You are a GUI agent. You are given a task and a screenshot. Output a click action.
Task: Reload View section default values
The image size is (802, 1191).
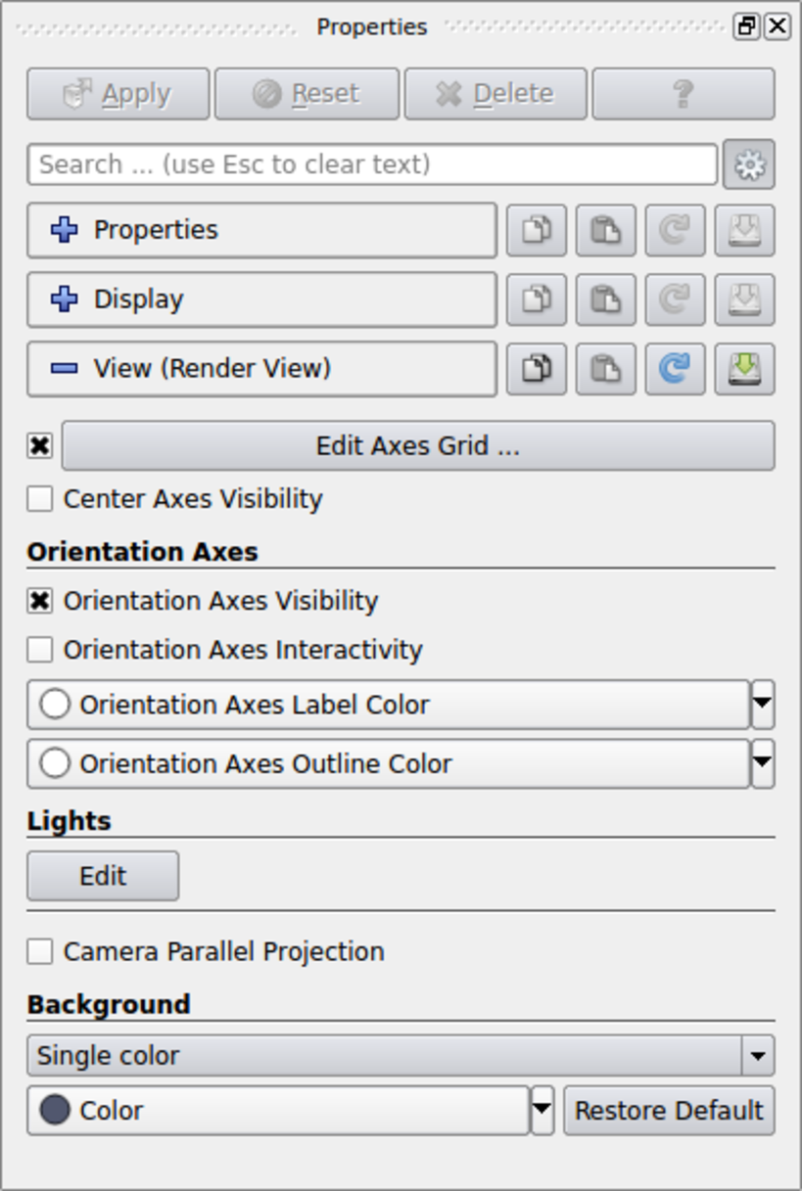tap(675, 369)
